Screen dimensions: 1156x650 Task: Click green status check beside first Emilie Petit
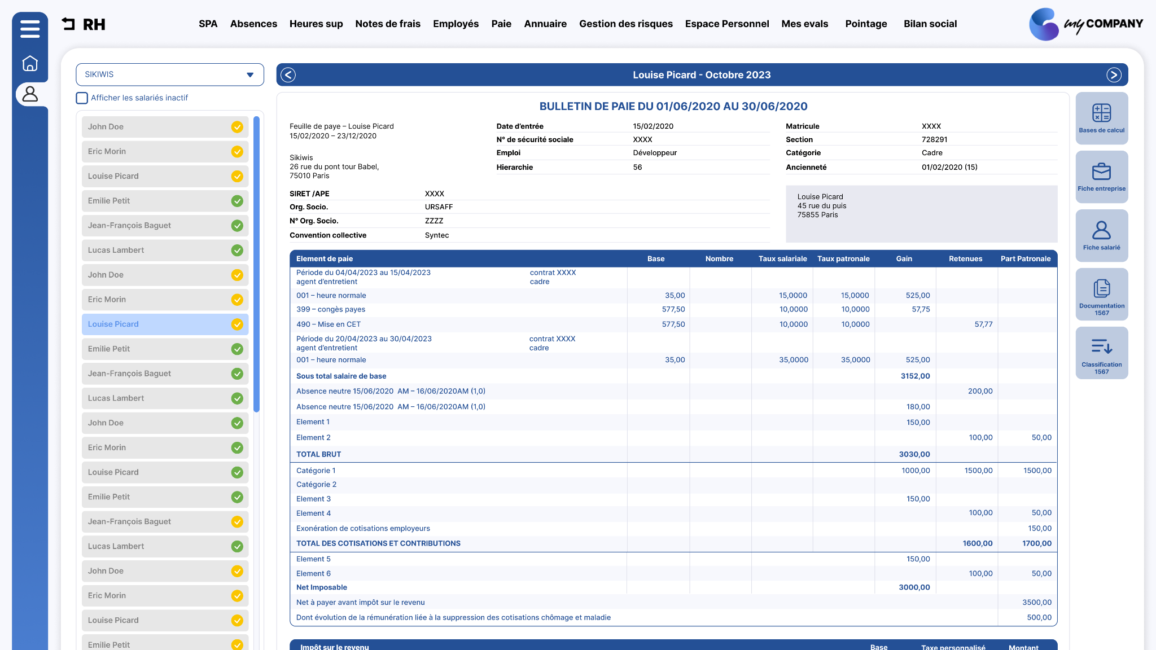[237, 201]
